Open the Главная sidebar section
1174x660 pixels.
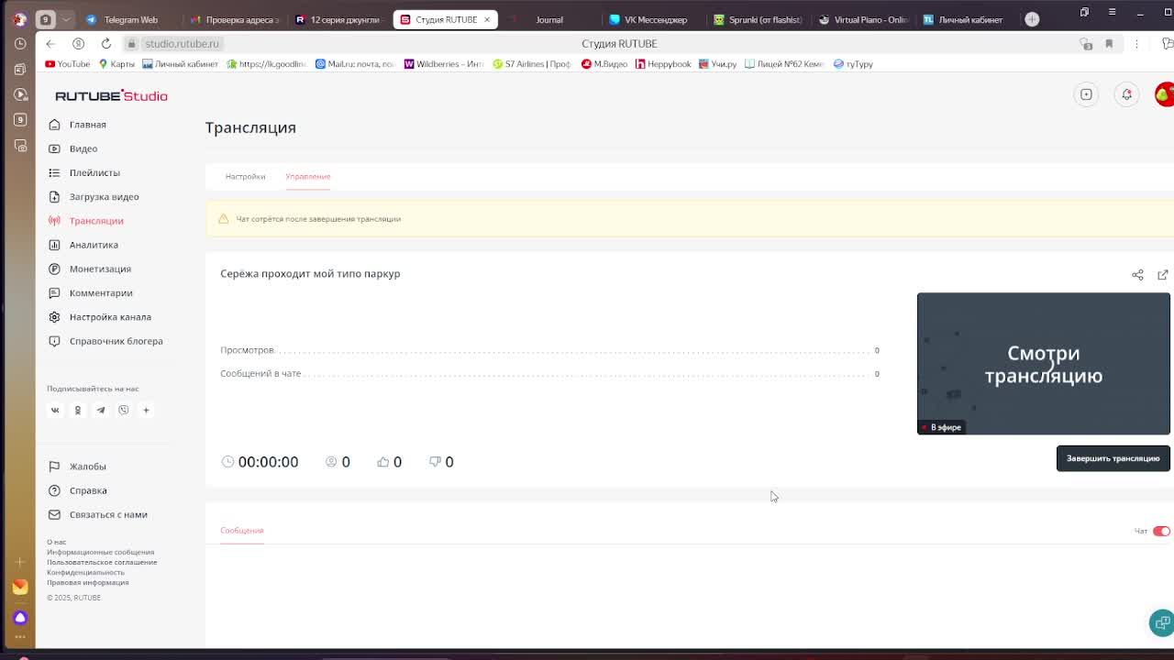(x=87, y=125)
